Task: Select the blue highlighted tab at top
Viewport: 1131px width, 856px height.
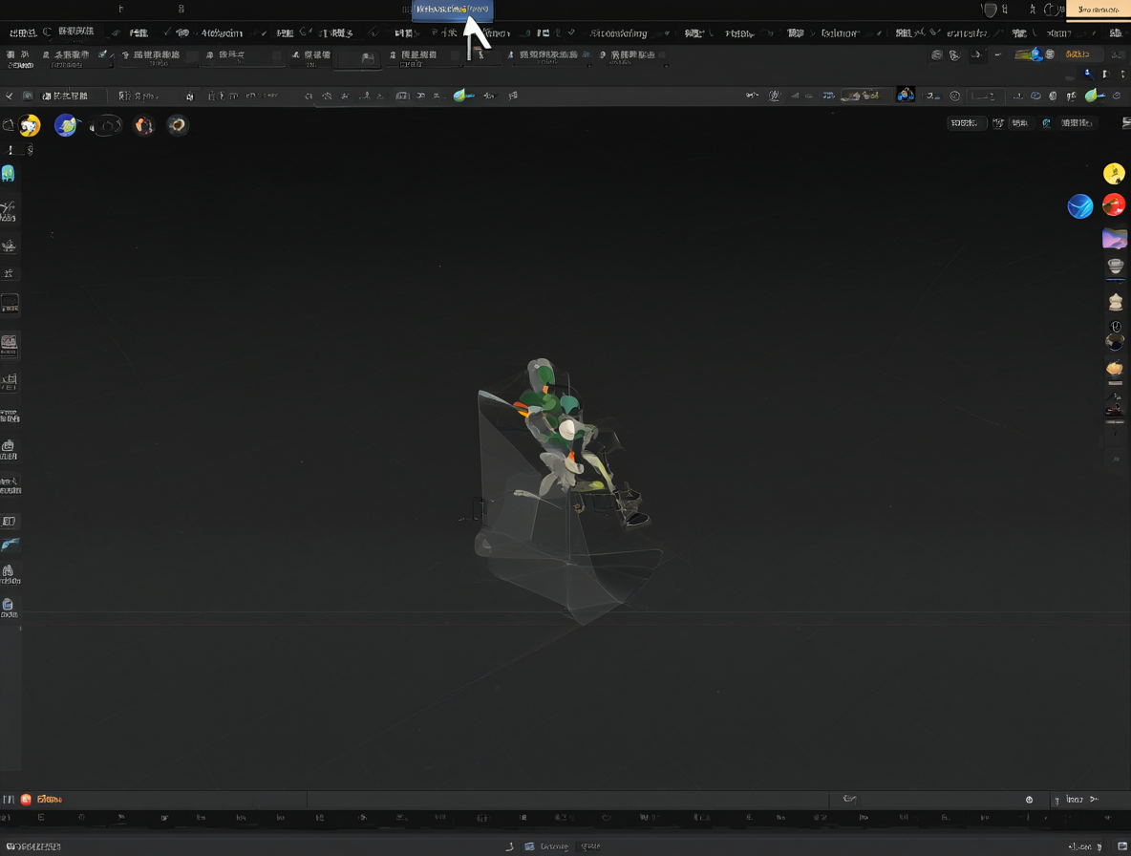Action: point(452,10)
